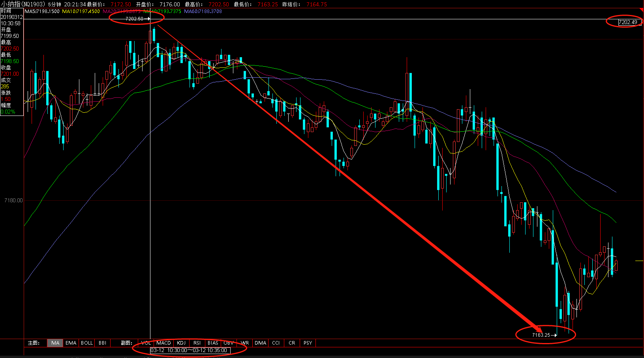Click the header 最低价 value 7163.25
This screenshot has height=358, width=644.
[x=268, y=4]
